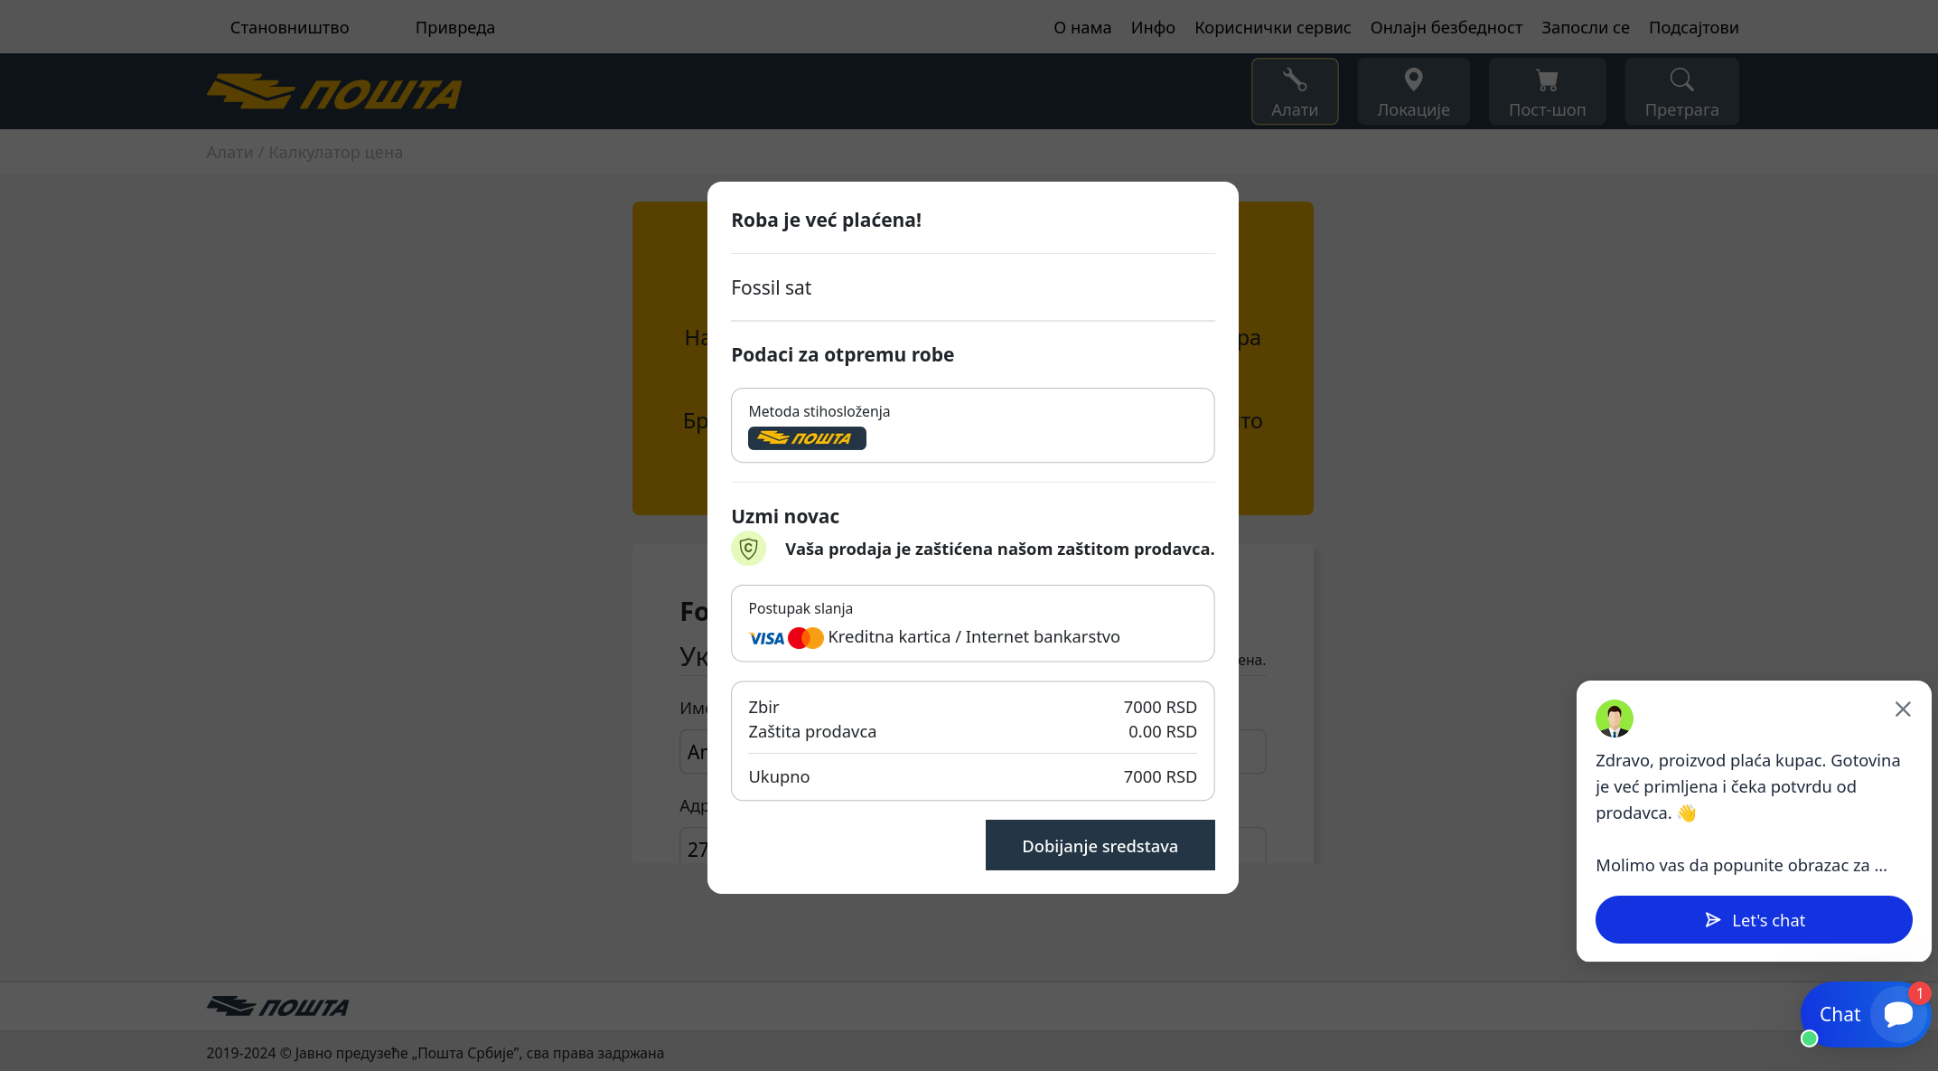Click the seller protection shield icon
This screenshot has height=1071, width=1938.
(748, 549)
